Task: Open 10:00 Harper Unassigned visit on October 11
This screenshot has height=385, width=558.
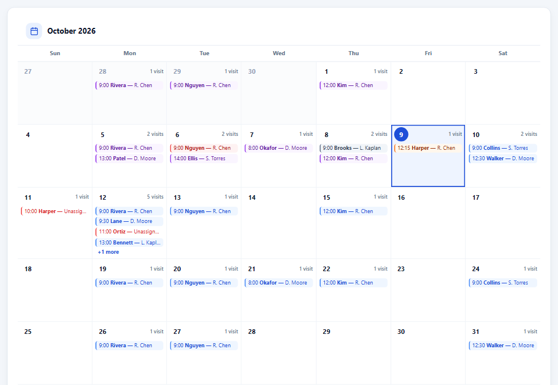Action: coord(55,211)
